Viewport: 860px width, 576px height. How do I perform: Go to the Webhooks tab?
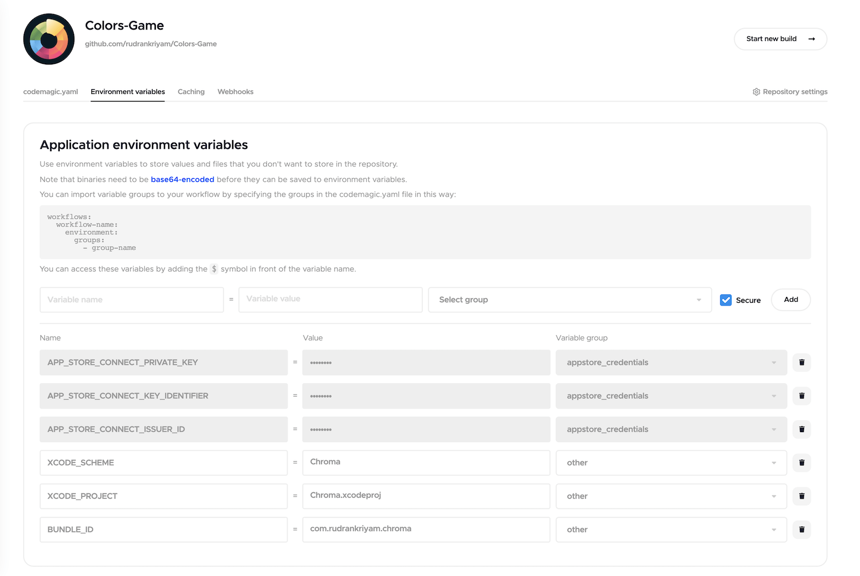pyautogui.click(x=235, y=92)
